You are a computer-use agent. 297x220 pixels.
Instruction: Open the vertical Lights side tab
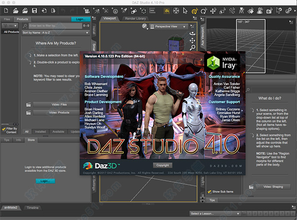tap(202, 181)
